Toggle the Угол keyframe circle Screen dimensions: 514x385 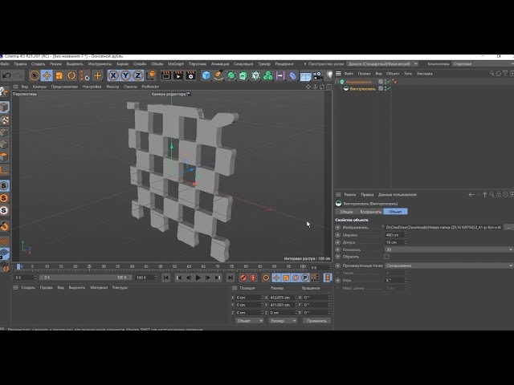(x=338, y=280)
